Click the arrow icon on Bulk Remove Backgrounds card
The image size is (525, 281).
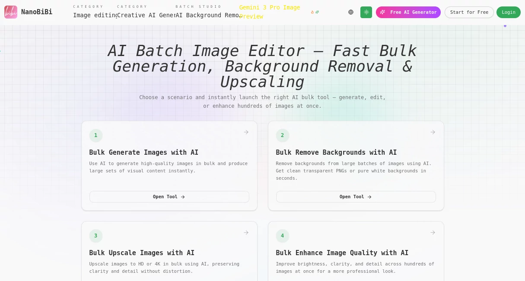click(x=433, y=132)
